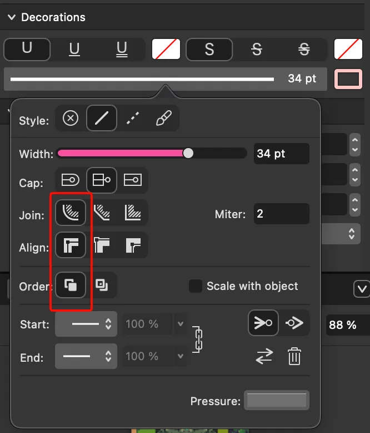370x433 pixels.
Task: Choose the Dash Line style icon
Action: pyautogui.click(x=132, y=119)
